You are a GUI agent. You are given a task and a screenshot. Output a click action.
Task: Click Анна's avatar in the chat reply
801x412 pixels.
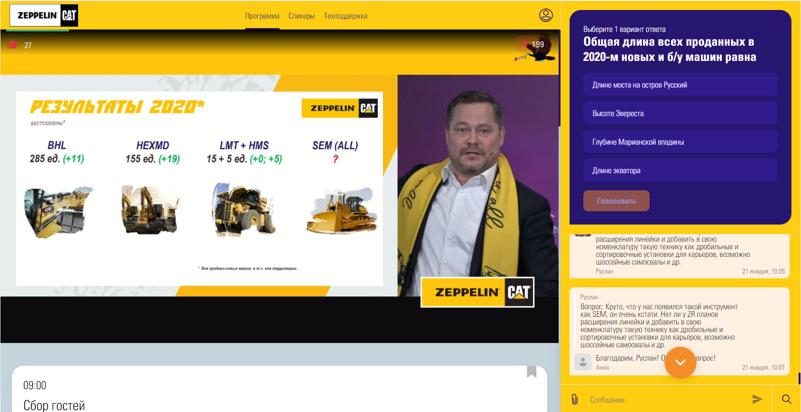point(583,362)
